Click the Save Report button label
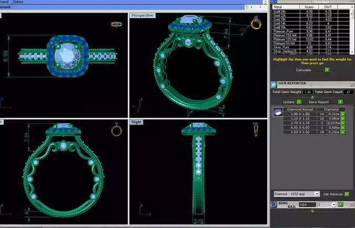Viewport: 355px width, 228px height. [x=318, y=102]
